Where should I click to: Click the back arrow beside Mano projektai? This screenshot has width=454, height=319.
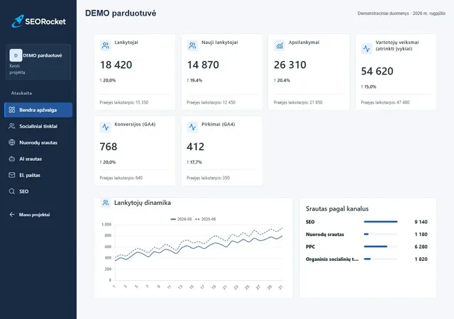12,215
